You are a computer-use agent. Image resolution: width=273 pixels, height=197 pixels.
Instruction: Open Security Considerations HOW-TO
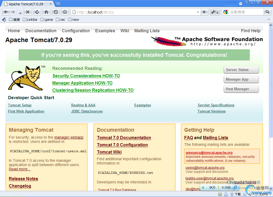pyautogui.click(x=86, y=76)
